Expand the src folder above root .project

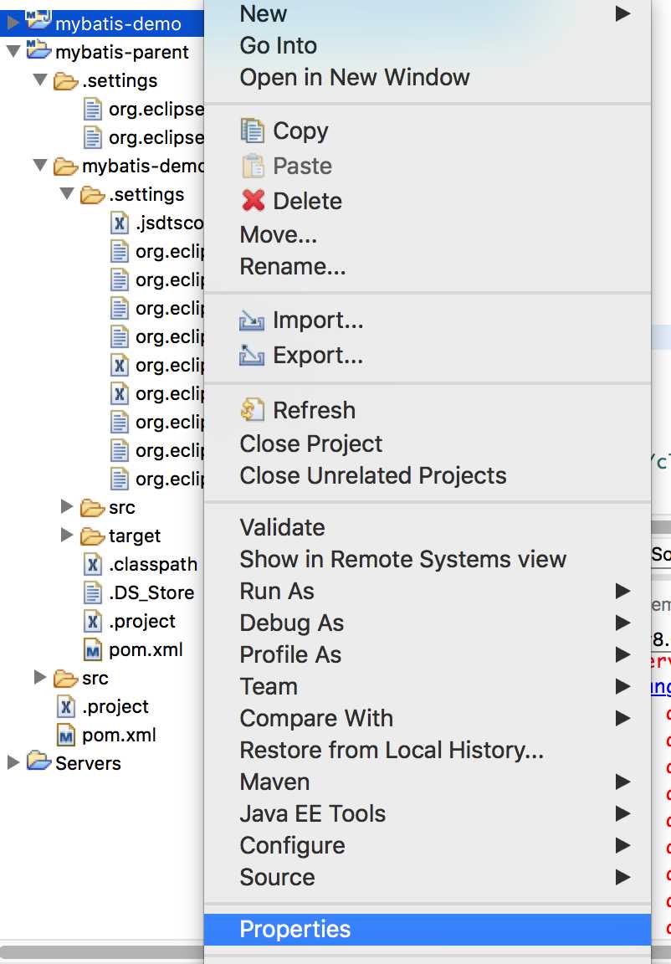click(x=39, y=677)
